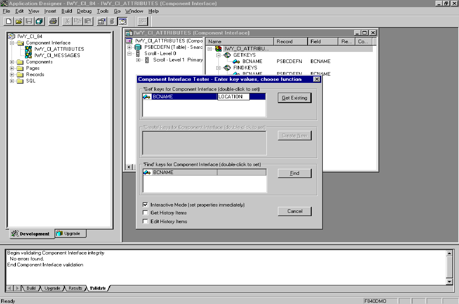This screenshot has width=459, height=304.
Task: Click the Components folder icon
Action: 20,62
